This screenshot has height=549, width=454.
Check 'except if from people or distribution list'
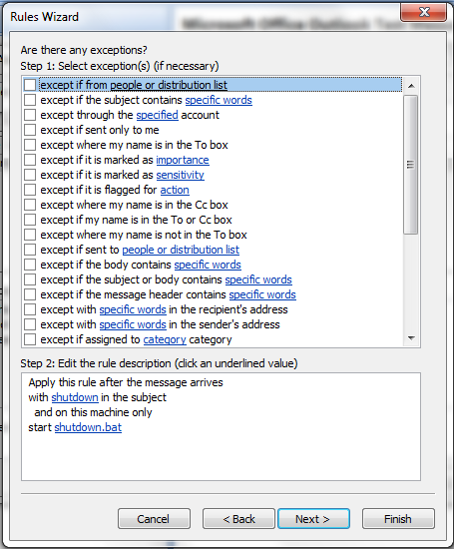(x=30, y=85)
